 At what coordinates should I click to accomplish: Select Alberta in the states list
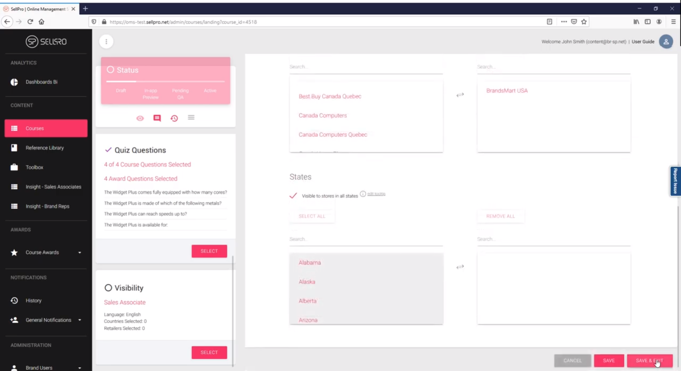pyautogui.click(x=307, y=301)
